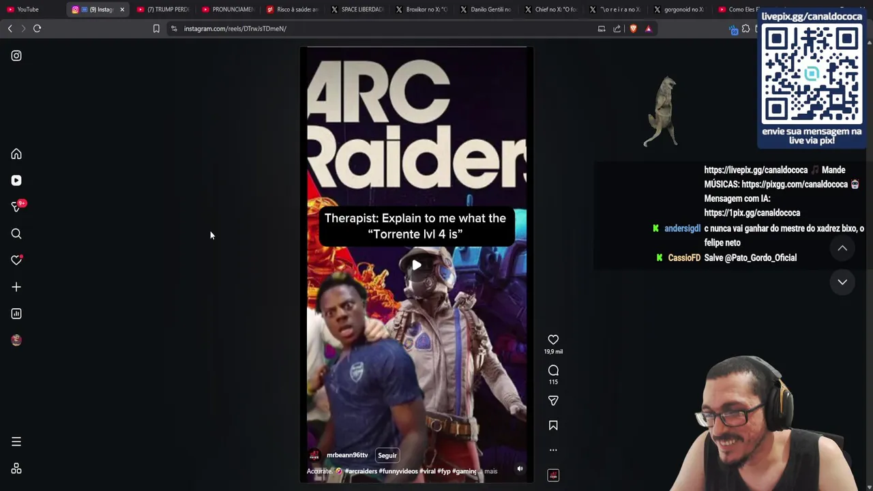
Task: Close the Instagram tab
Action: [x=122, y=10]
